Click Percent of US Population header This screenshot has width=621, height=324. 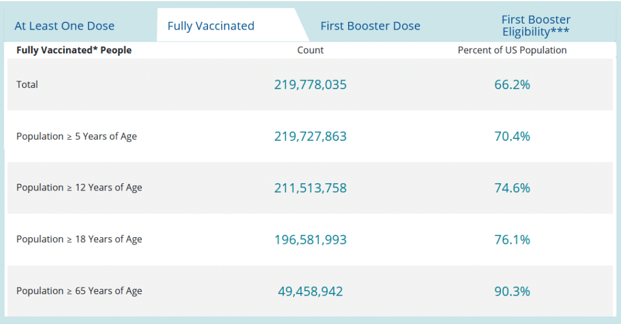[512, 50]
